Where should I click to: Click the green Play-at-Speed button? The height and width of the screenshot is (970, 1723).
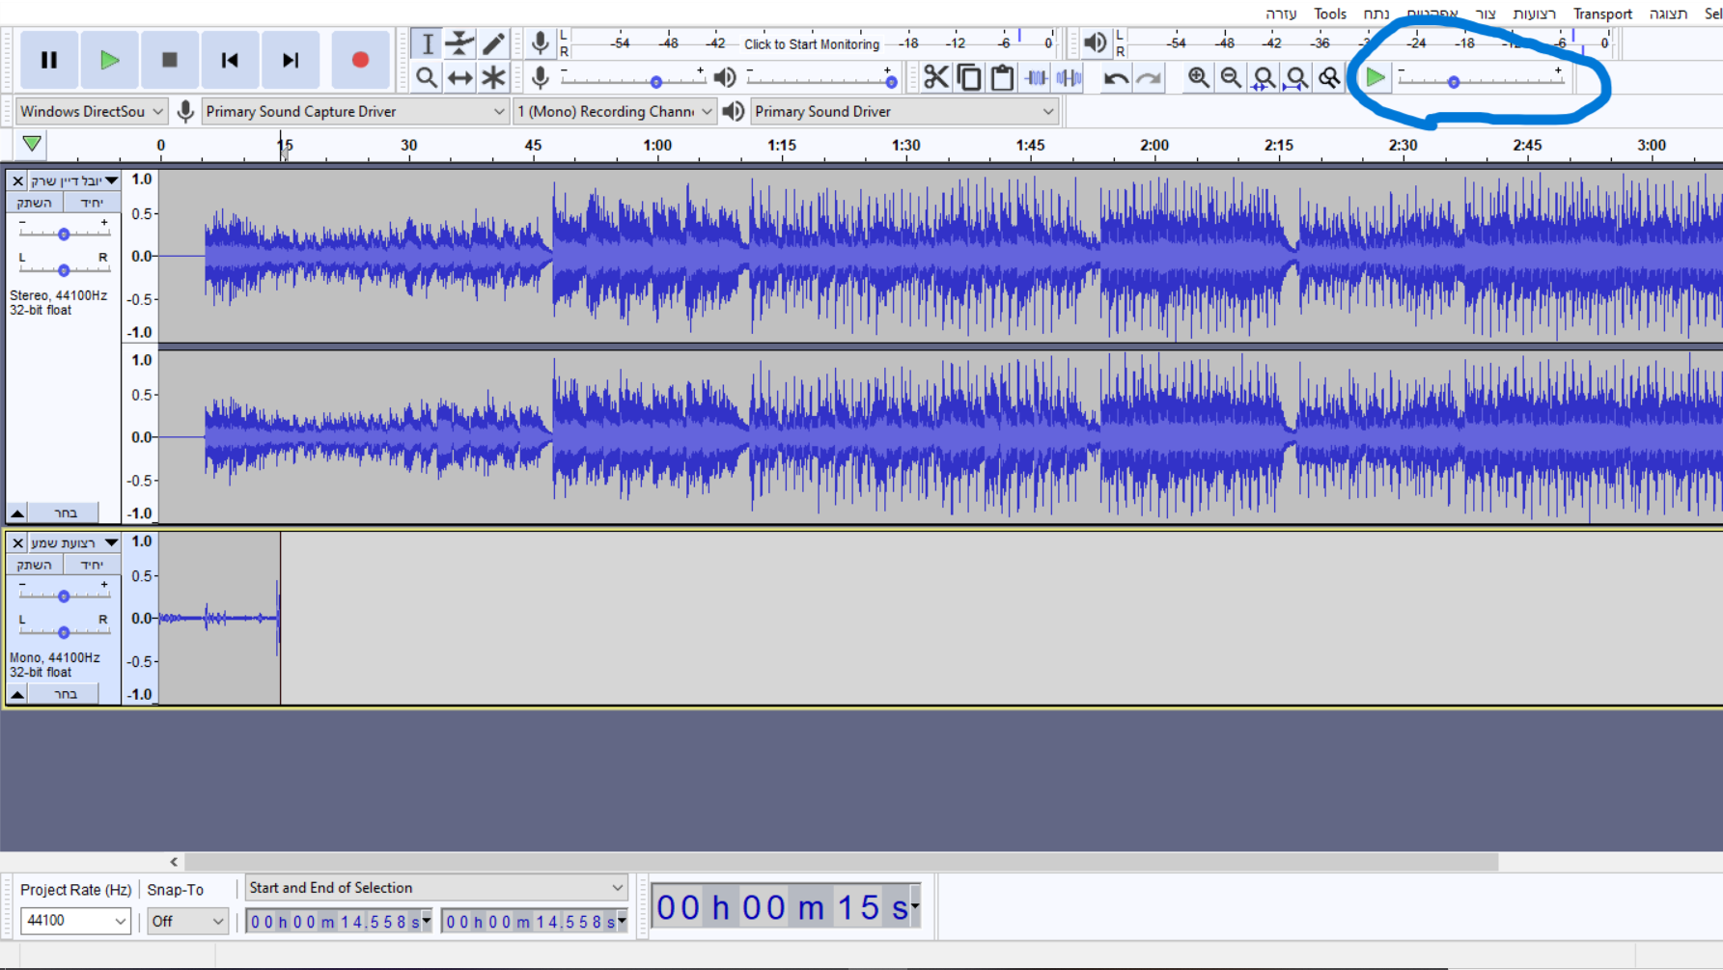(x=1376, y=77)
